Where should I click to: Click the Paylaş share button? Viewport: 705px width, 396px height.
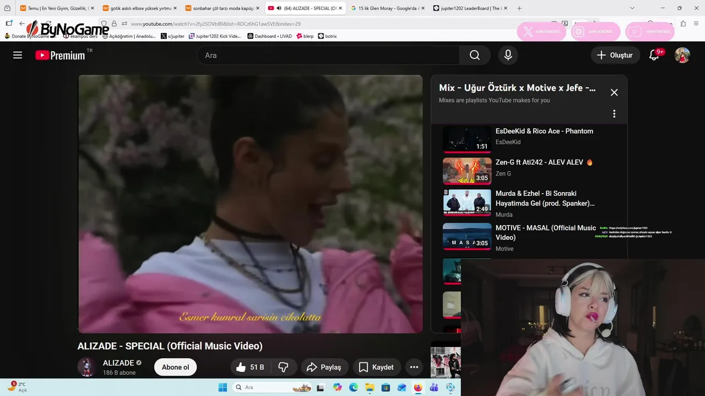click(324, 367)
